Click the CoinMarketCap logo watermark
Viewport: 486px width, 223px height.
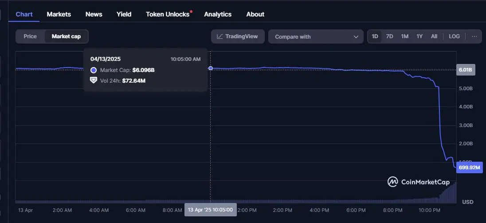pos(418,182)
